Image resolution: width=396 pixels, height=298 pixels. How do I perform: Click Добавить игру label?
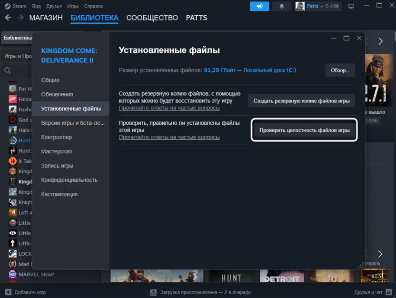(30, 292)
